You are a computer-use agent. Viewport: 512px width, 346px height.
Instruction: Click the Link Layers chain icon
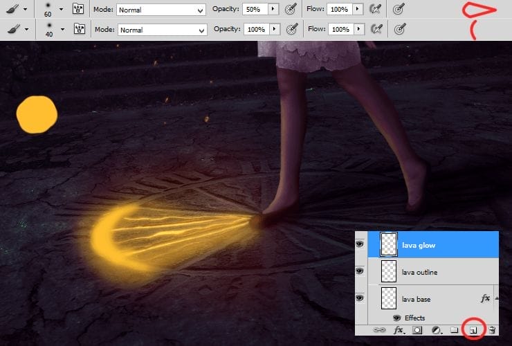click(x=378, y=329)
